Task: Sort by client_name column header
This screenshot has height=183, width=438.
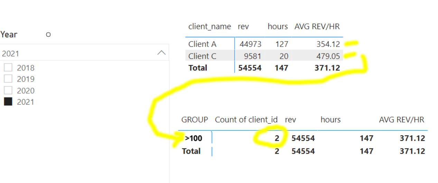Action: coord(209,27)
